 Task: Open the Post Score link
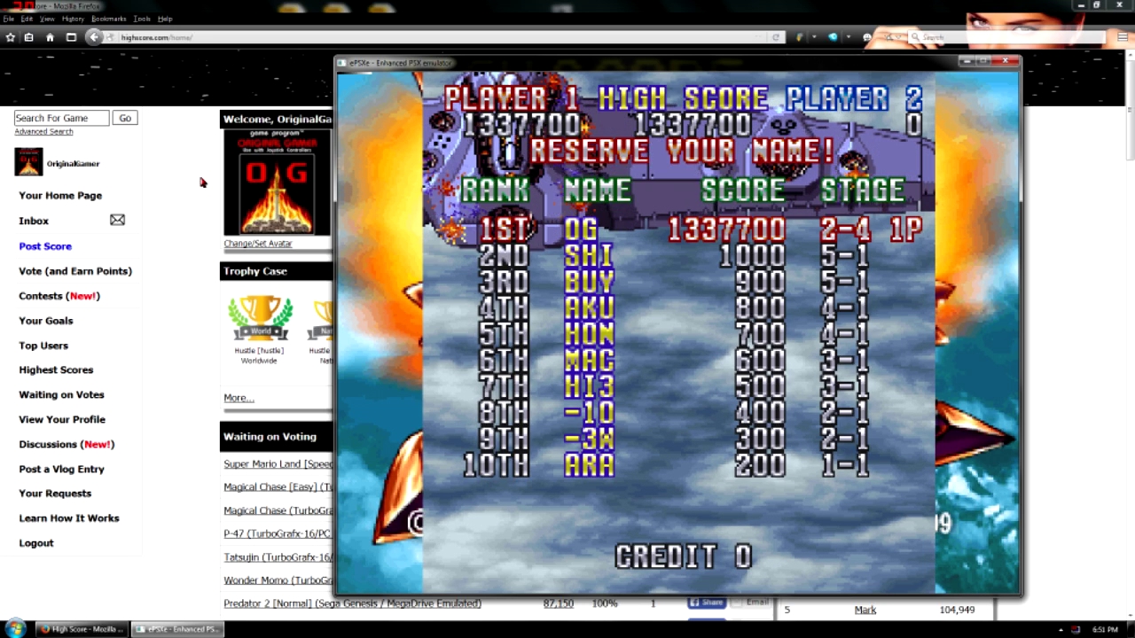(45, 246)
